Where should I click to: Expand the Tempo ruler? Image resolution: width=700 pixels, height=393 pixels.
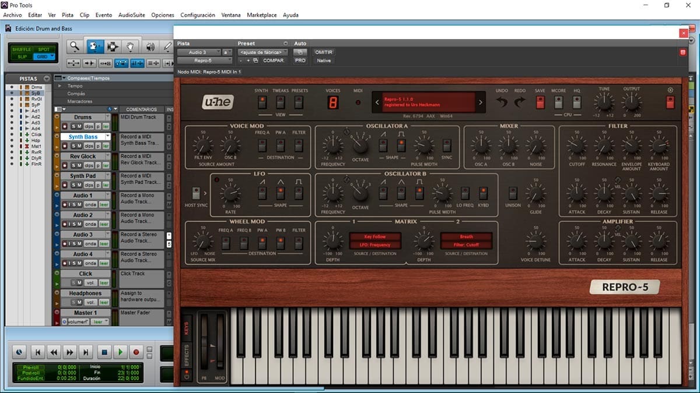(60, 86)
